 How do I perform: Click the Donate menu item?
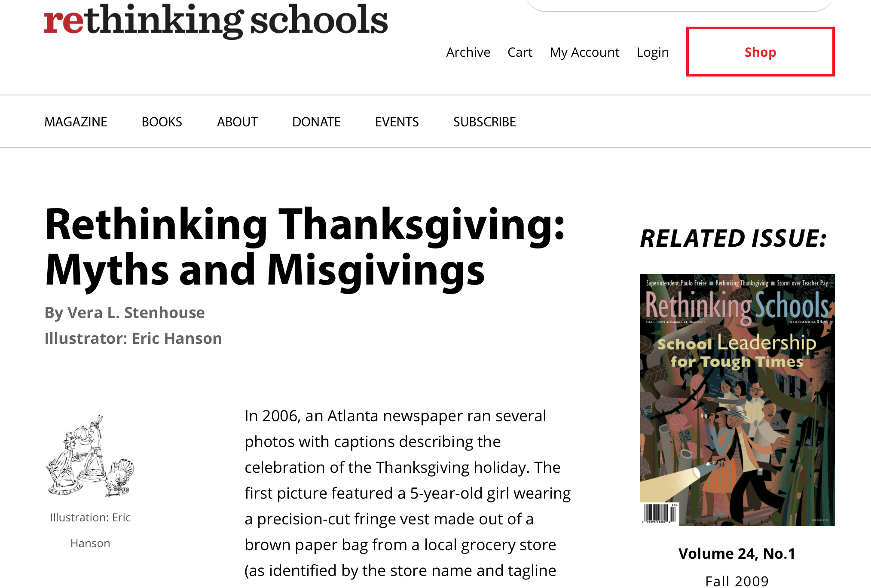[x=316, y=122]
